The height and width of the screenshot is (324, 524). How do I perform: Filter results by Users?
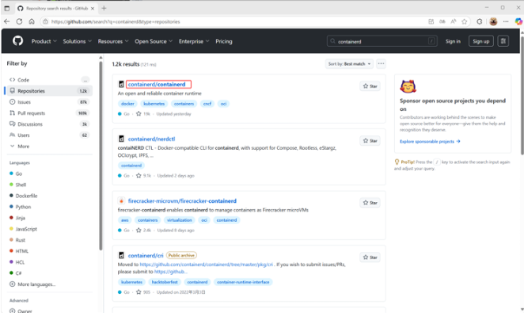click(x=49, y=135)
